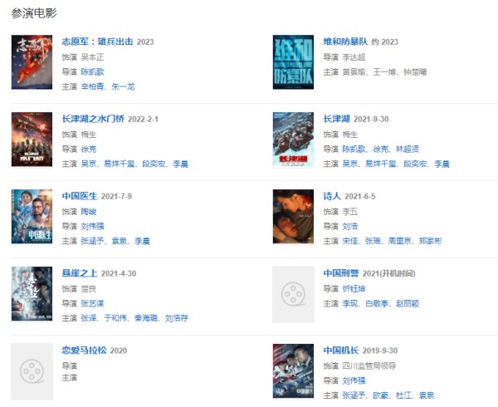498x407 pixels.
Task: Open the 志愿军：雄兵出击 movie poster
Action: pos(32,62)
